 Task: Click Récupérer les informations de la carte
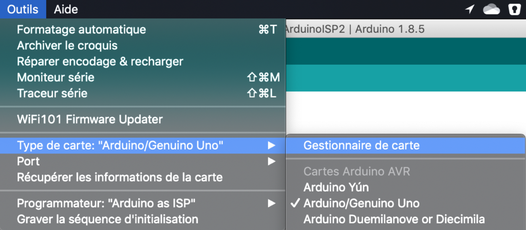120,178
